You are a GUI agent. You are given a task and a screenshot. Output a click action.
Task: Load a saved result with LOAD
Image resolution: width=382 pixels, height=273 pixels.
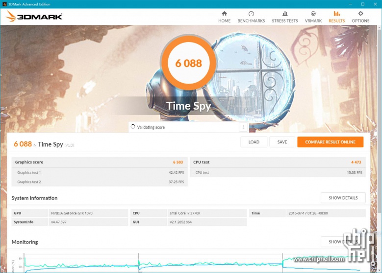click(x=254, y=142)
